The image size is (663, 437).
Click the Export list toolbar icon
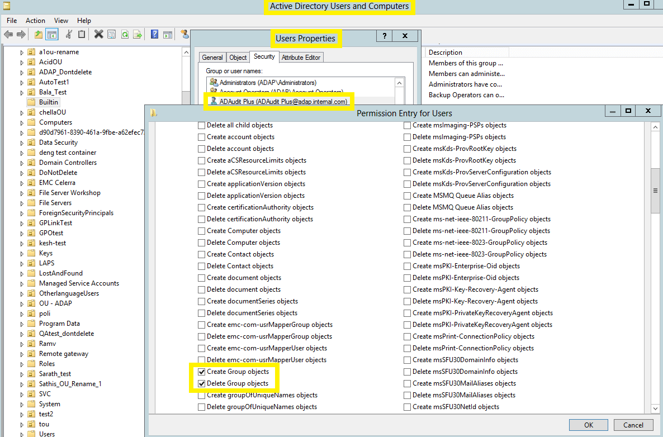pyautogui.click(x=138, y=35)
